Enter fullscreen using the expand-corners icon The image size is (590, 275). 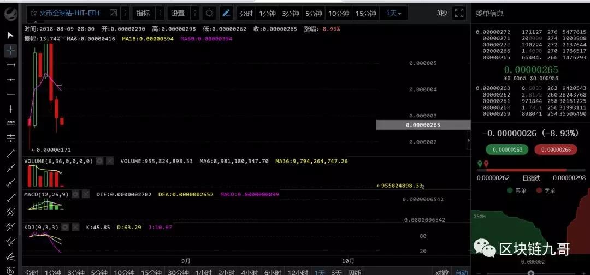[459, 13]
